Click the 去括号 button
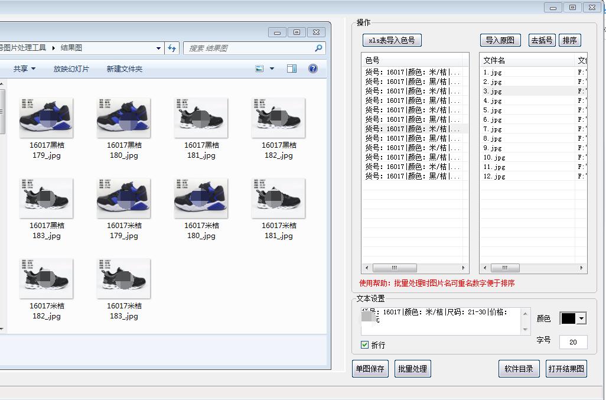The width and height of the screenshot is (606, 400). pyautogui.click(x=542, y=40)
